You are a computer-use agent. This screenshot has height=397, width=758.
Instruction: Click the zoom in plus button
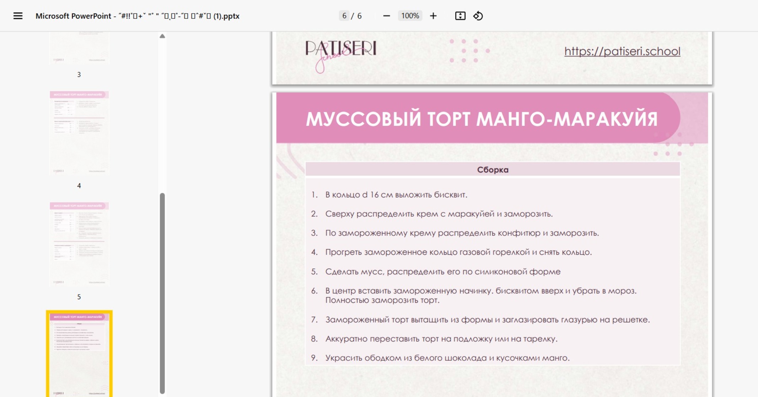433,16
